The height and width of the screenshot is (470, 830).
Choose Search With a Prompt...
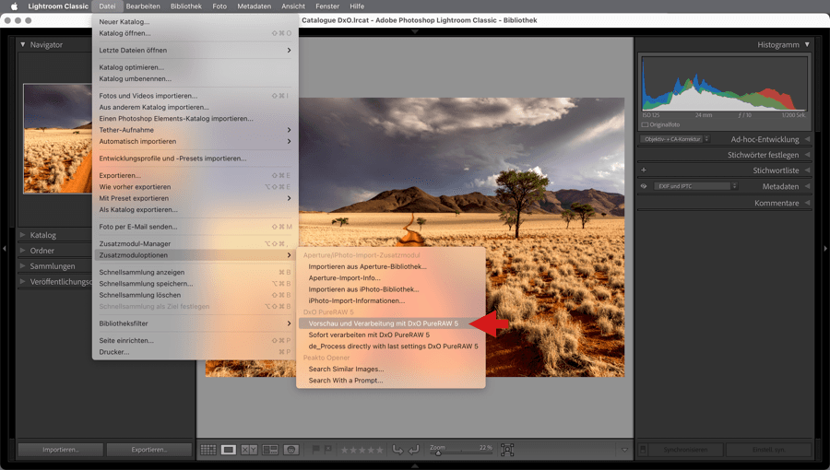(391, 381)
